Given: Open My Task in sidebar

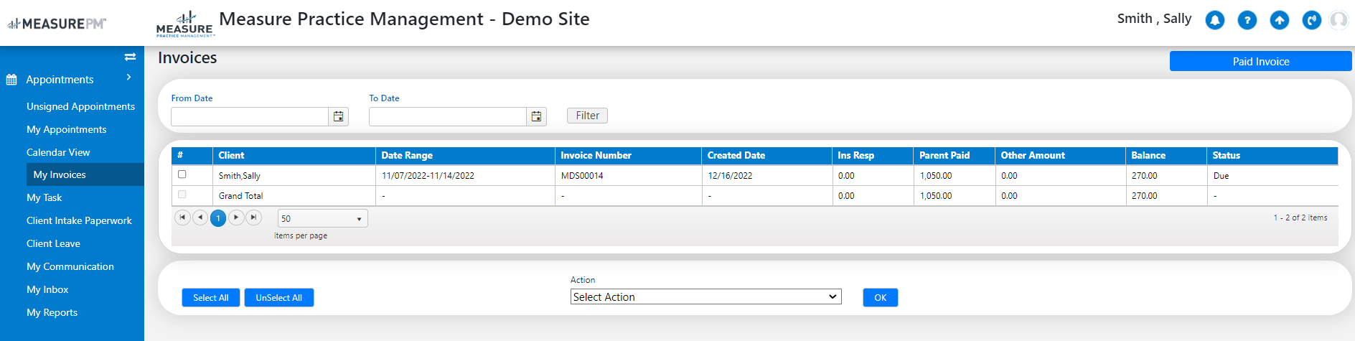Looking at the screenshot, I should (44, 197).
